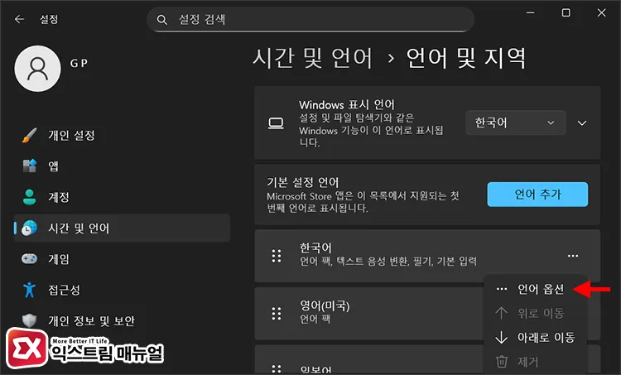Go to 계정 settings

(x=122, y=197)
